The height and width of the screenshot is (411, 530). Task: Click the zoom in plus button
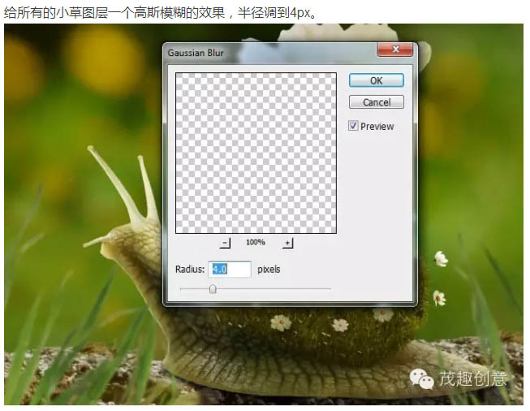click(x=287, y=243)
